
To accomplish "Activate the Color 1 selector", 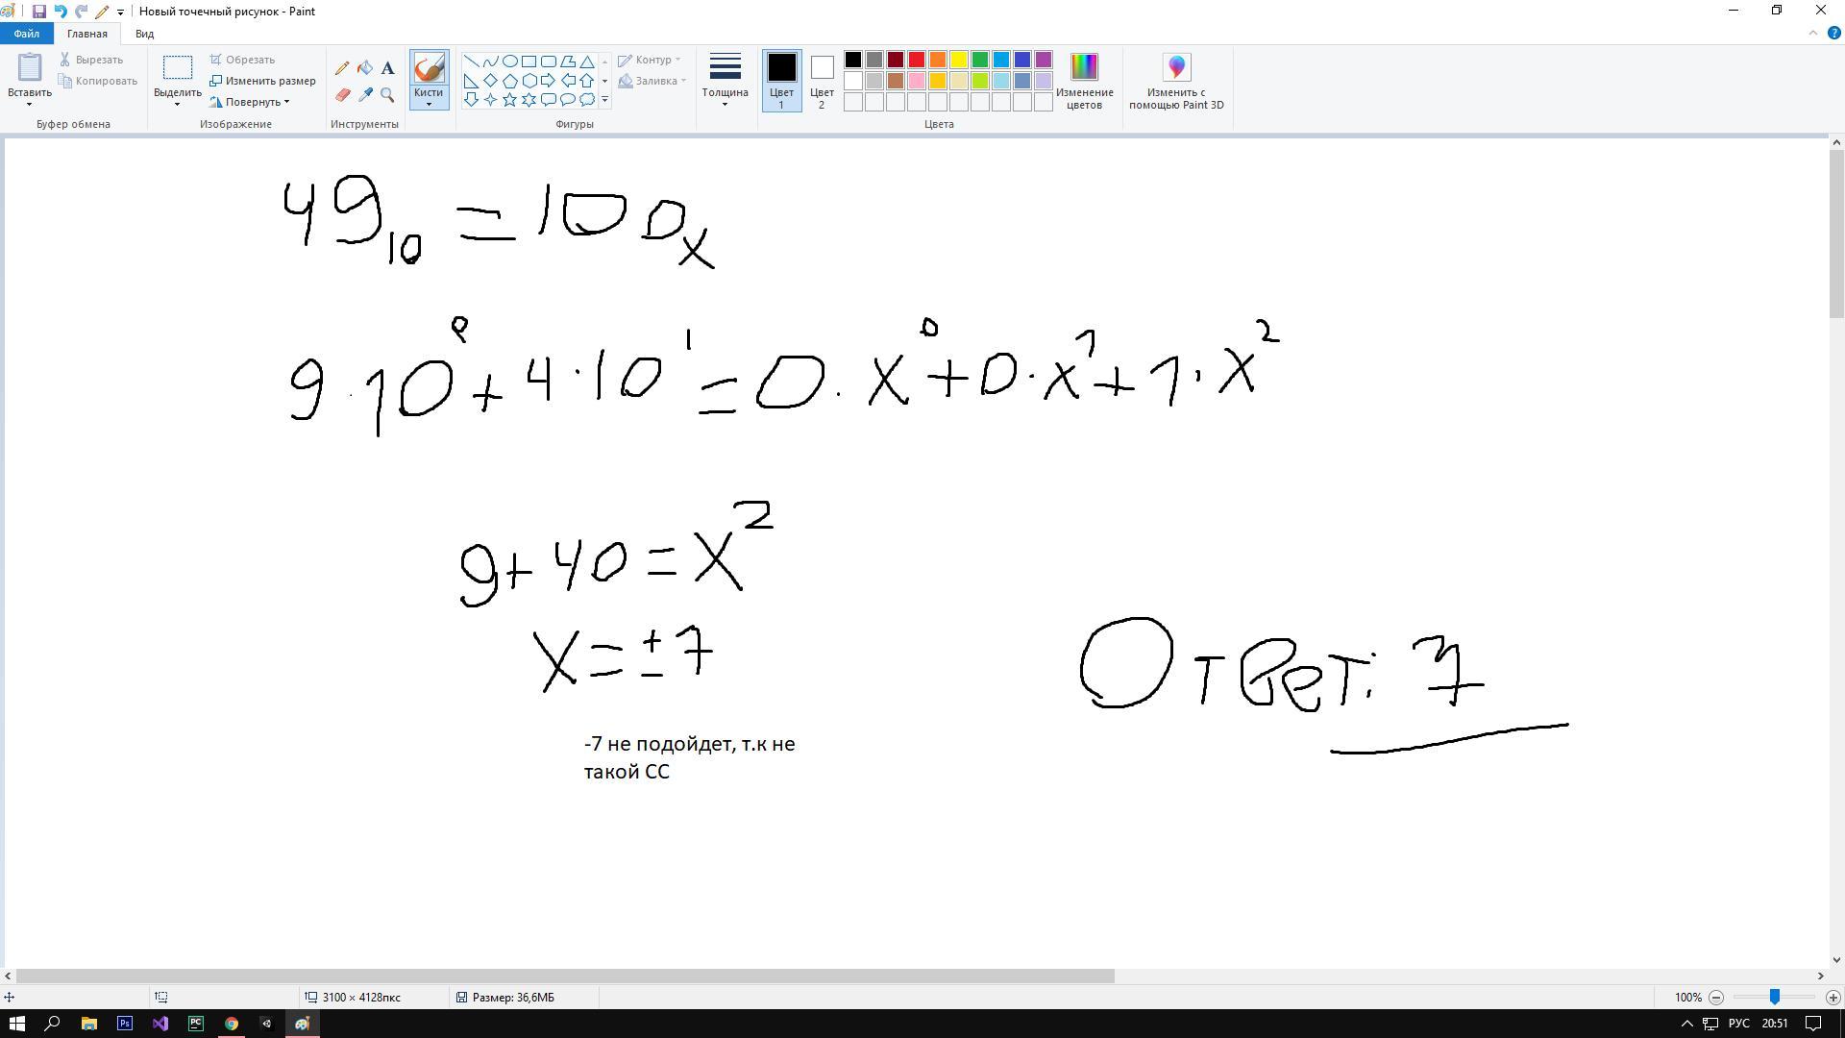I will click(x=781, y=80).
